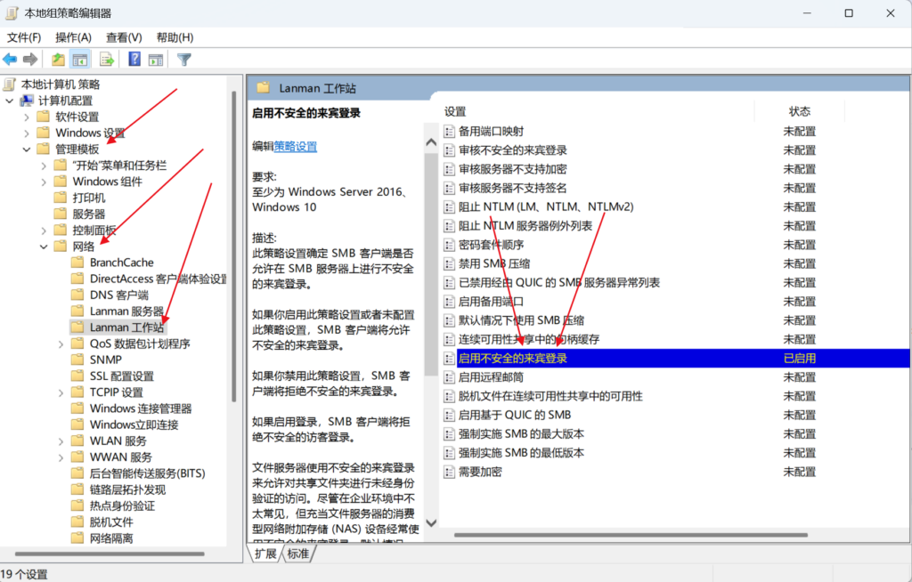Collapse the 管理模板 tree node

click(x=26, y=150)
